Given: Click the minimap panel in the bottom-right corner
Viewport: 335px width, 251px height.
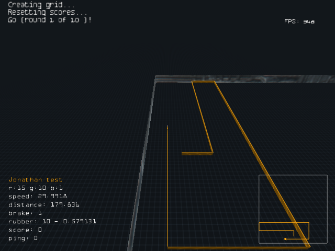Looking at the screenshot, I should tap(293, 209).
